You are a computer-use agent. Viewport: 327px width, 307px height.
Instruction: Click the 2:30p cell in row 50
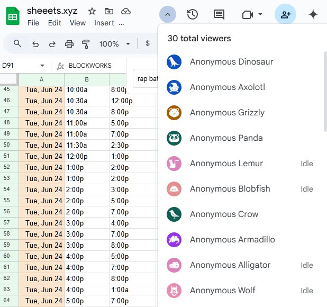click(133, 145)
